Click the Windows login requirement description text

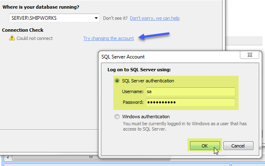(185, 126)
